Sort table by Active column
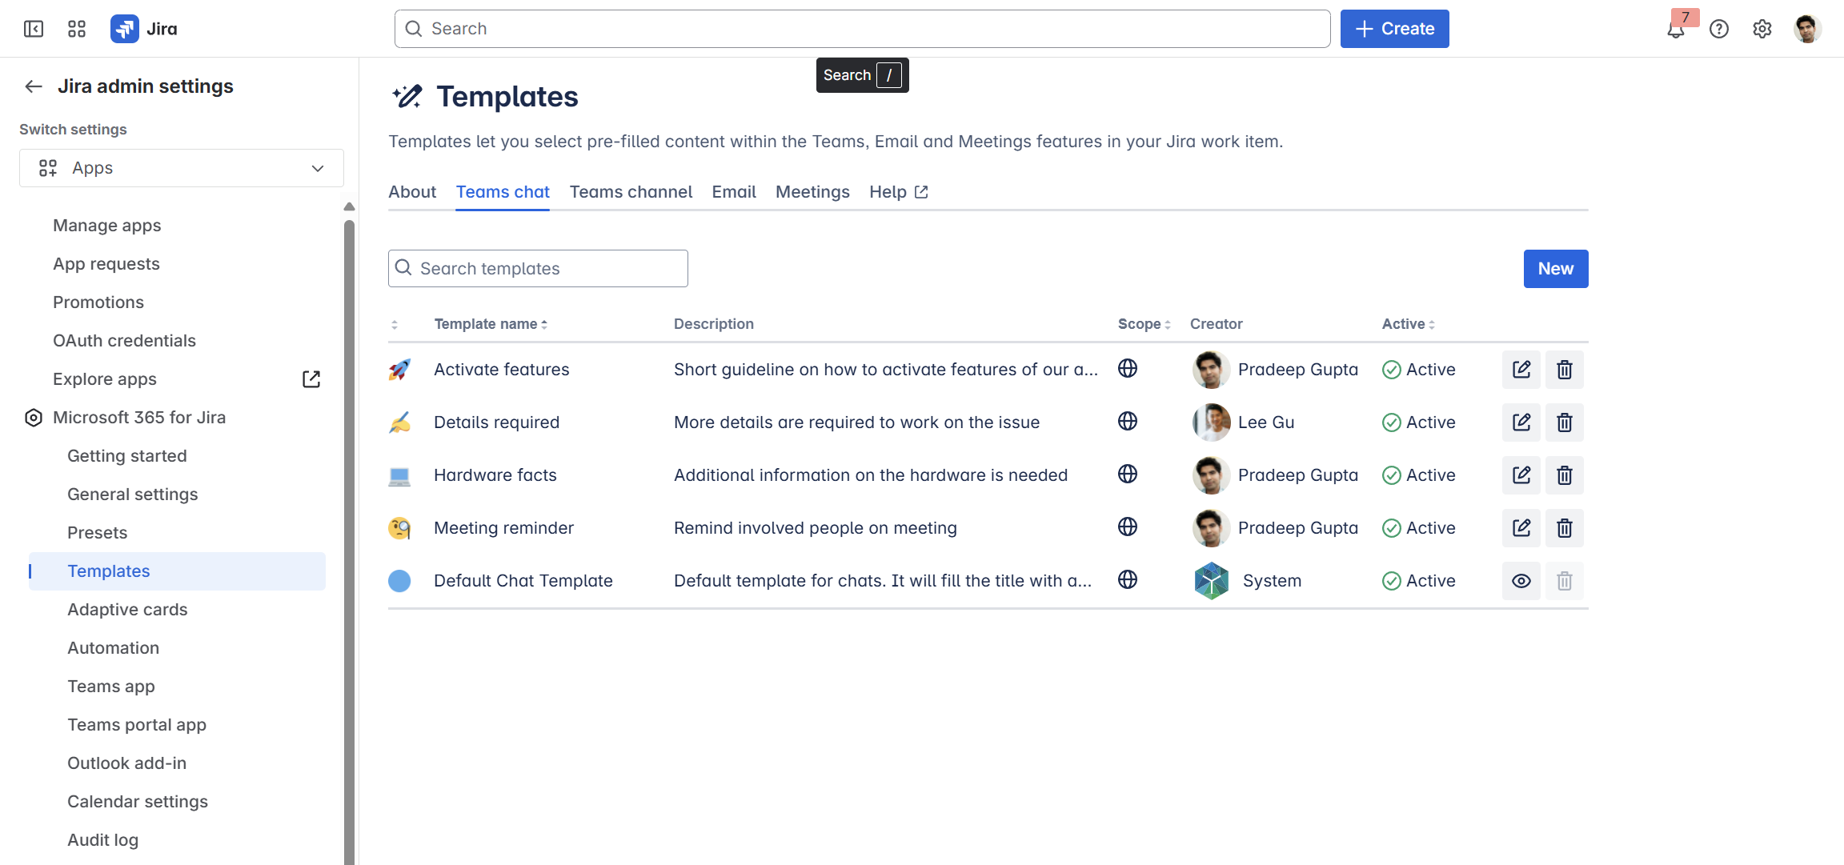Image resolution: width=1844 pixels, height=865 pixels. click(x=1408, y=324)
